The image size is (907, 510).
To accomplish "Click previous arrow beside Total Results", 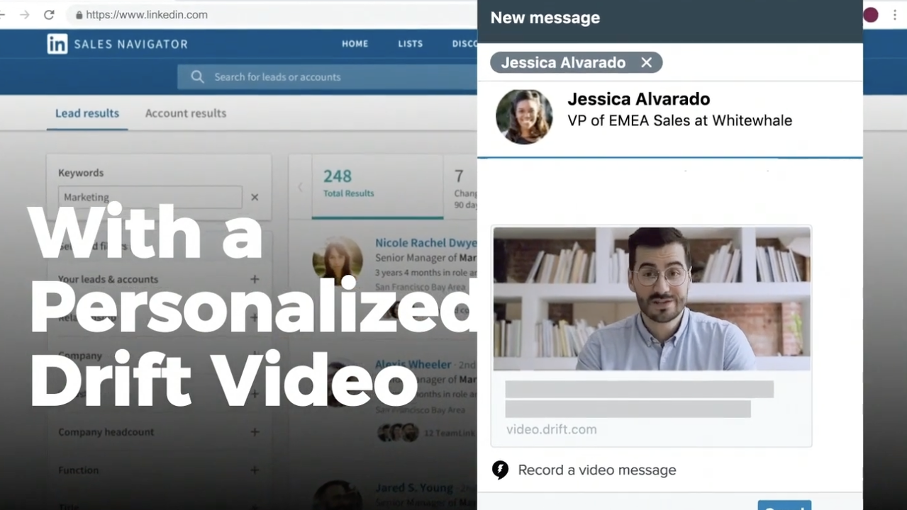I will coord(300,187).
